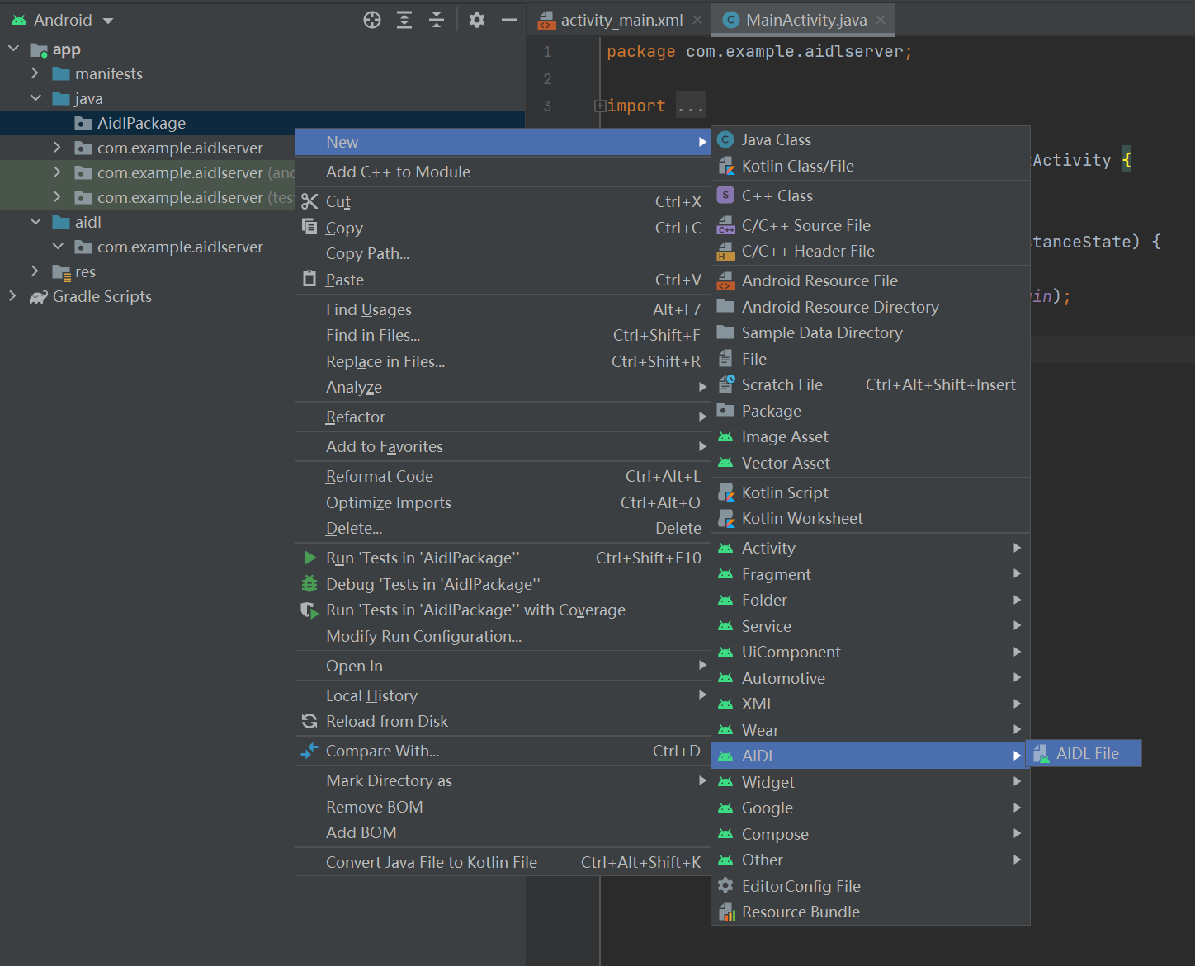Image resolution: width=1195 pixels, height=966 pixels.
Task: Click the Reload from Disk icon
Action: (x=309, y=721)
